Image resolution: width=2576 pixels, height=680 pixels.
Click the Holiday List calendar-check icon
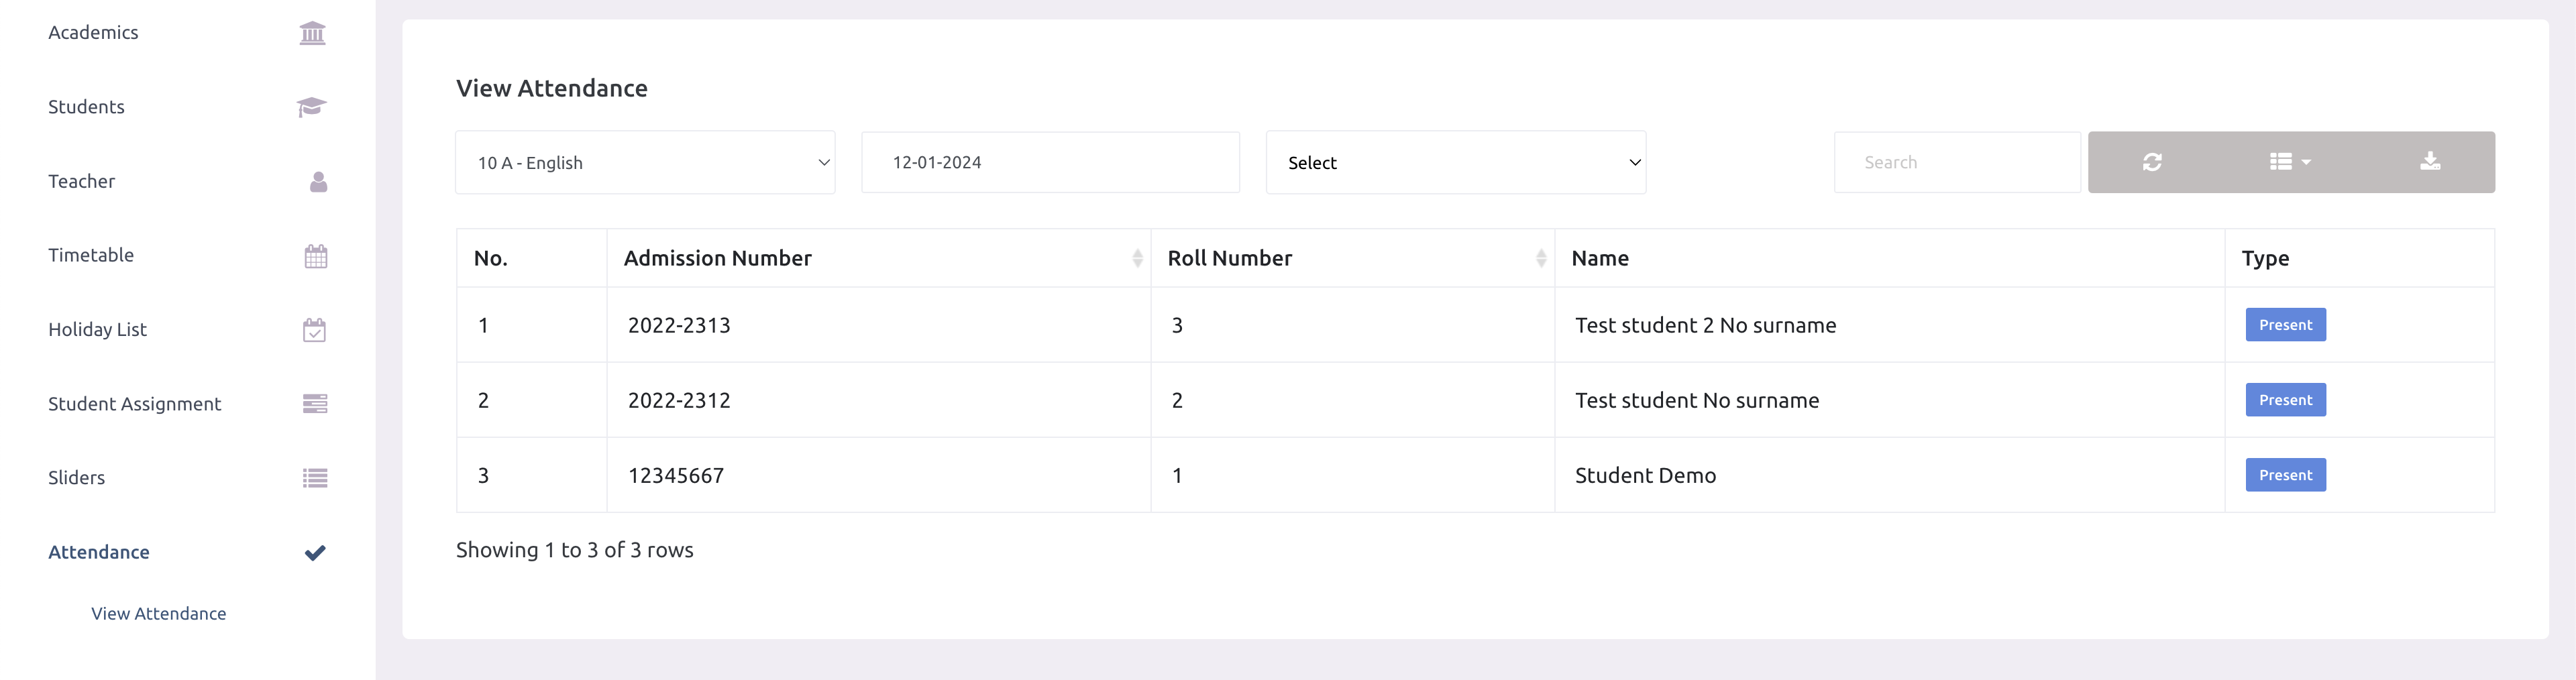(314, 330)
